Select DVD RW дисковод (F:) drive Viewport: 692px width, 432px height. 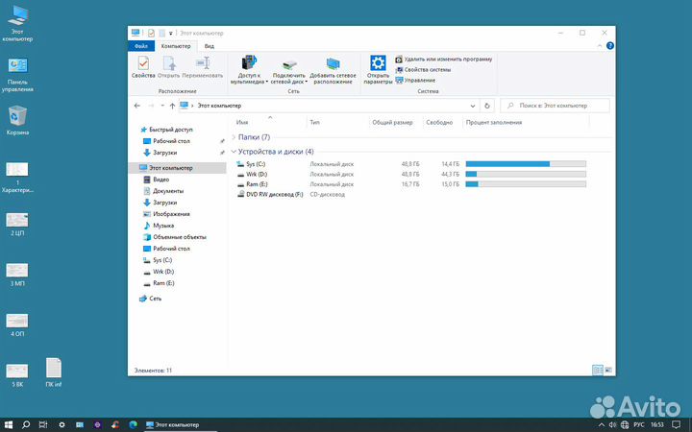pos(274,195)
